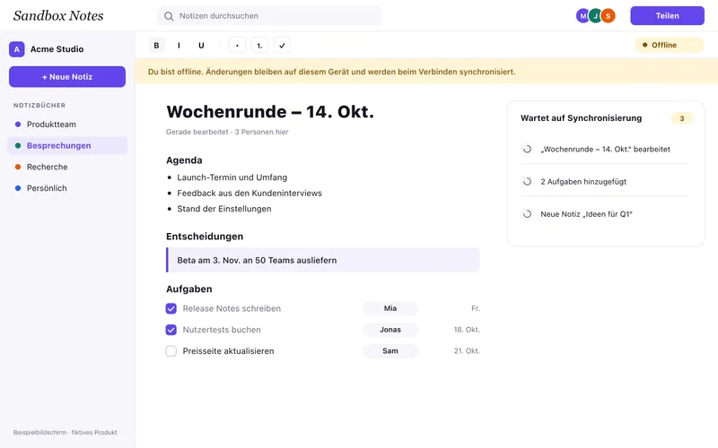Check Preisseite aktualisieren task
718x448 pixels.
click(x=171, y=351)
